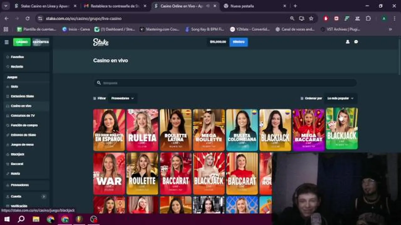Click the blue Billetera wallet button
Screen dimensions: 401x225
pos(239,42)
